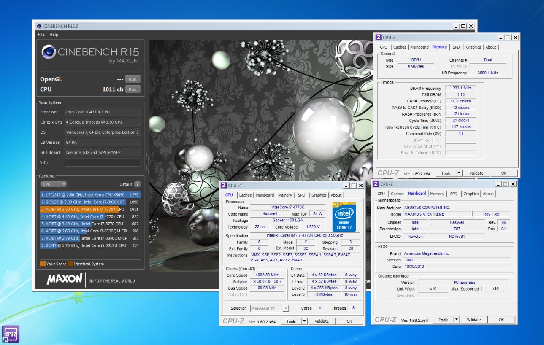This screenshot has width=544, height=345.
Task: Switch to Caches tab in CPU window
Action: (x=245, y=195)
